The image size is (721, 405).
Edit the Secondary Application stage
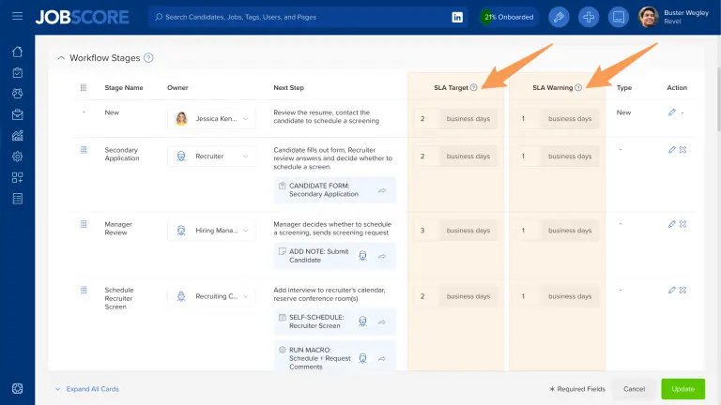point(672,150)
